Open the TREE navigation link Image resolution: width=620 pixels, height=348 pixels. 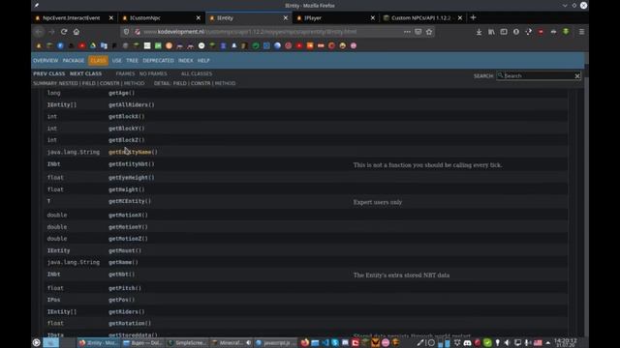(x=132, y=60)
